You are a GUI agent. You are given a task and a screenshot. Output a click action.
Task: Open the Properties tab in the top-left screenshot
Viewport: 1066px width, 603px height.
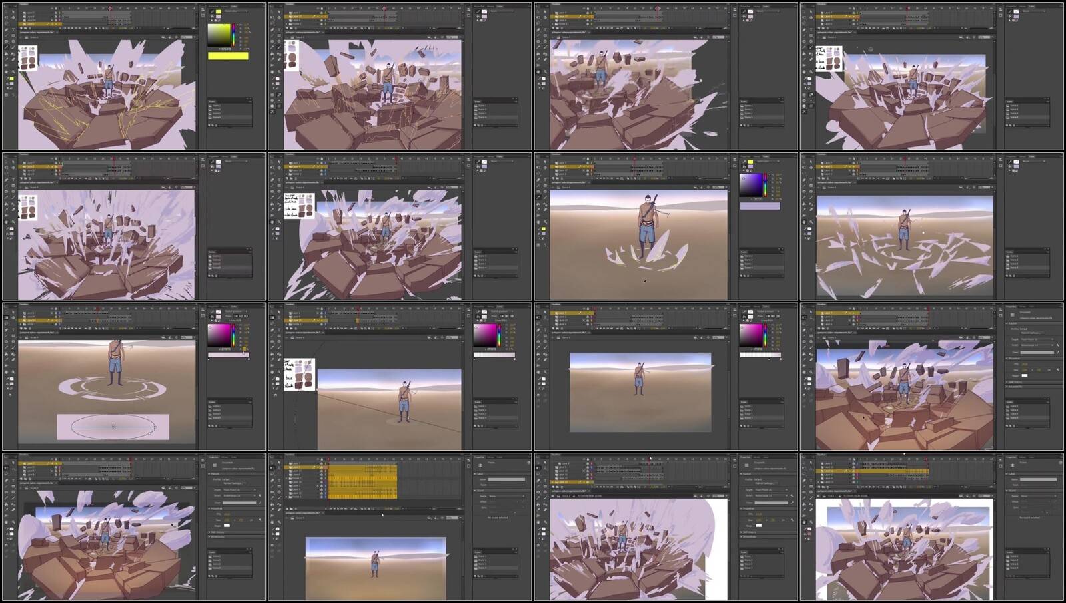[214, 6]
